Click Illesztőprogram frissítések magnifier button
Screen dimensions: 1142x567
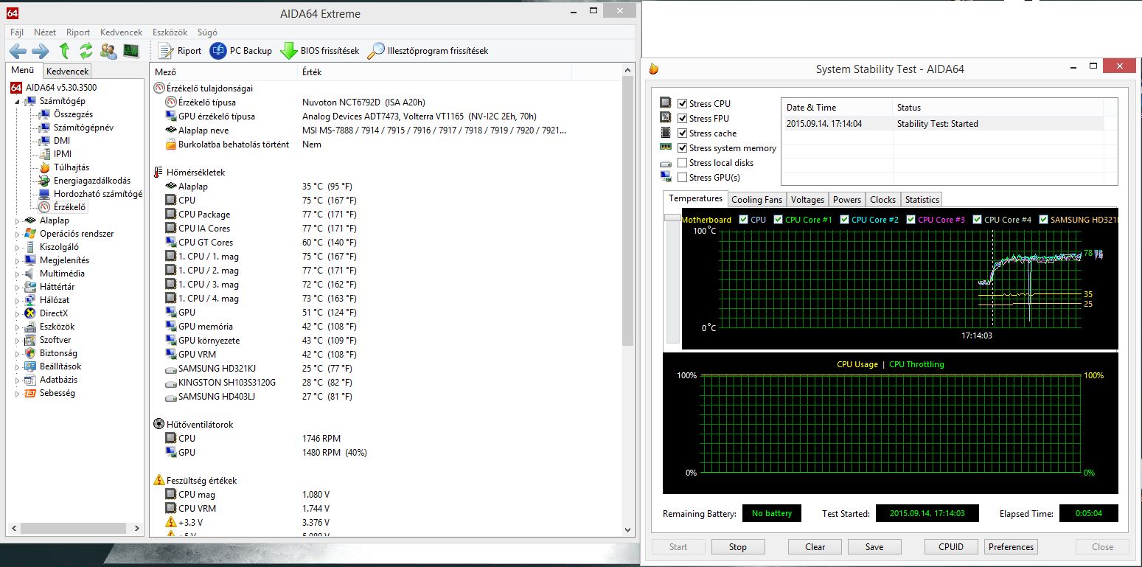[428, 51]
